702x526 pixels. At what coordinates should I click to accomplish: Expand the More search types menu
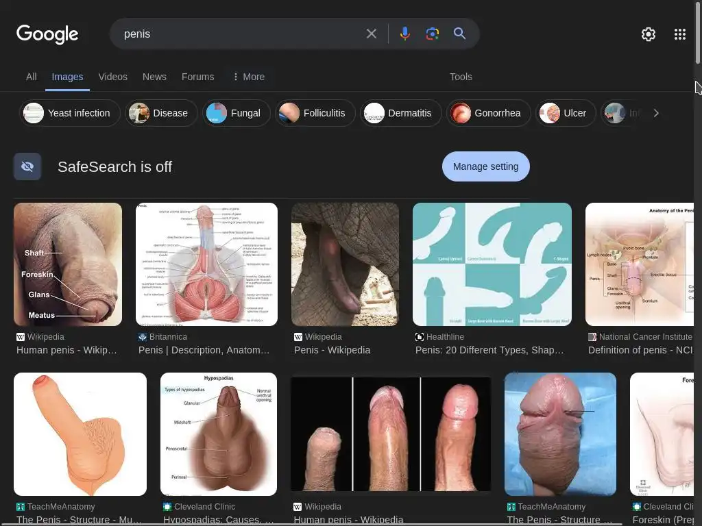(248, 77)
